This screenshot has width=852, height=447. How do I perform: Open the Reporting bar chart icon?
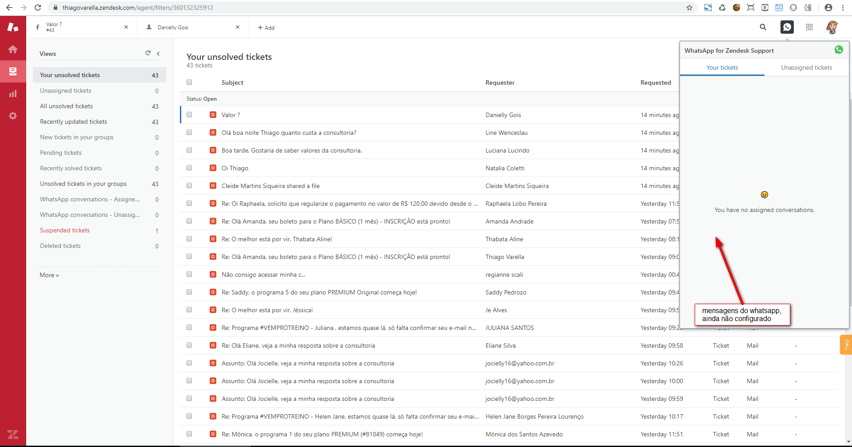(x=13, y=94)
